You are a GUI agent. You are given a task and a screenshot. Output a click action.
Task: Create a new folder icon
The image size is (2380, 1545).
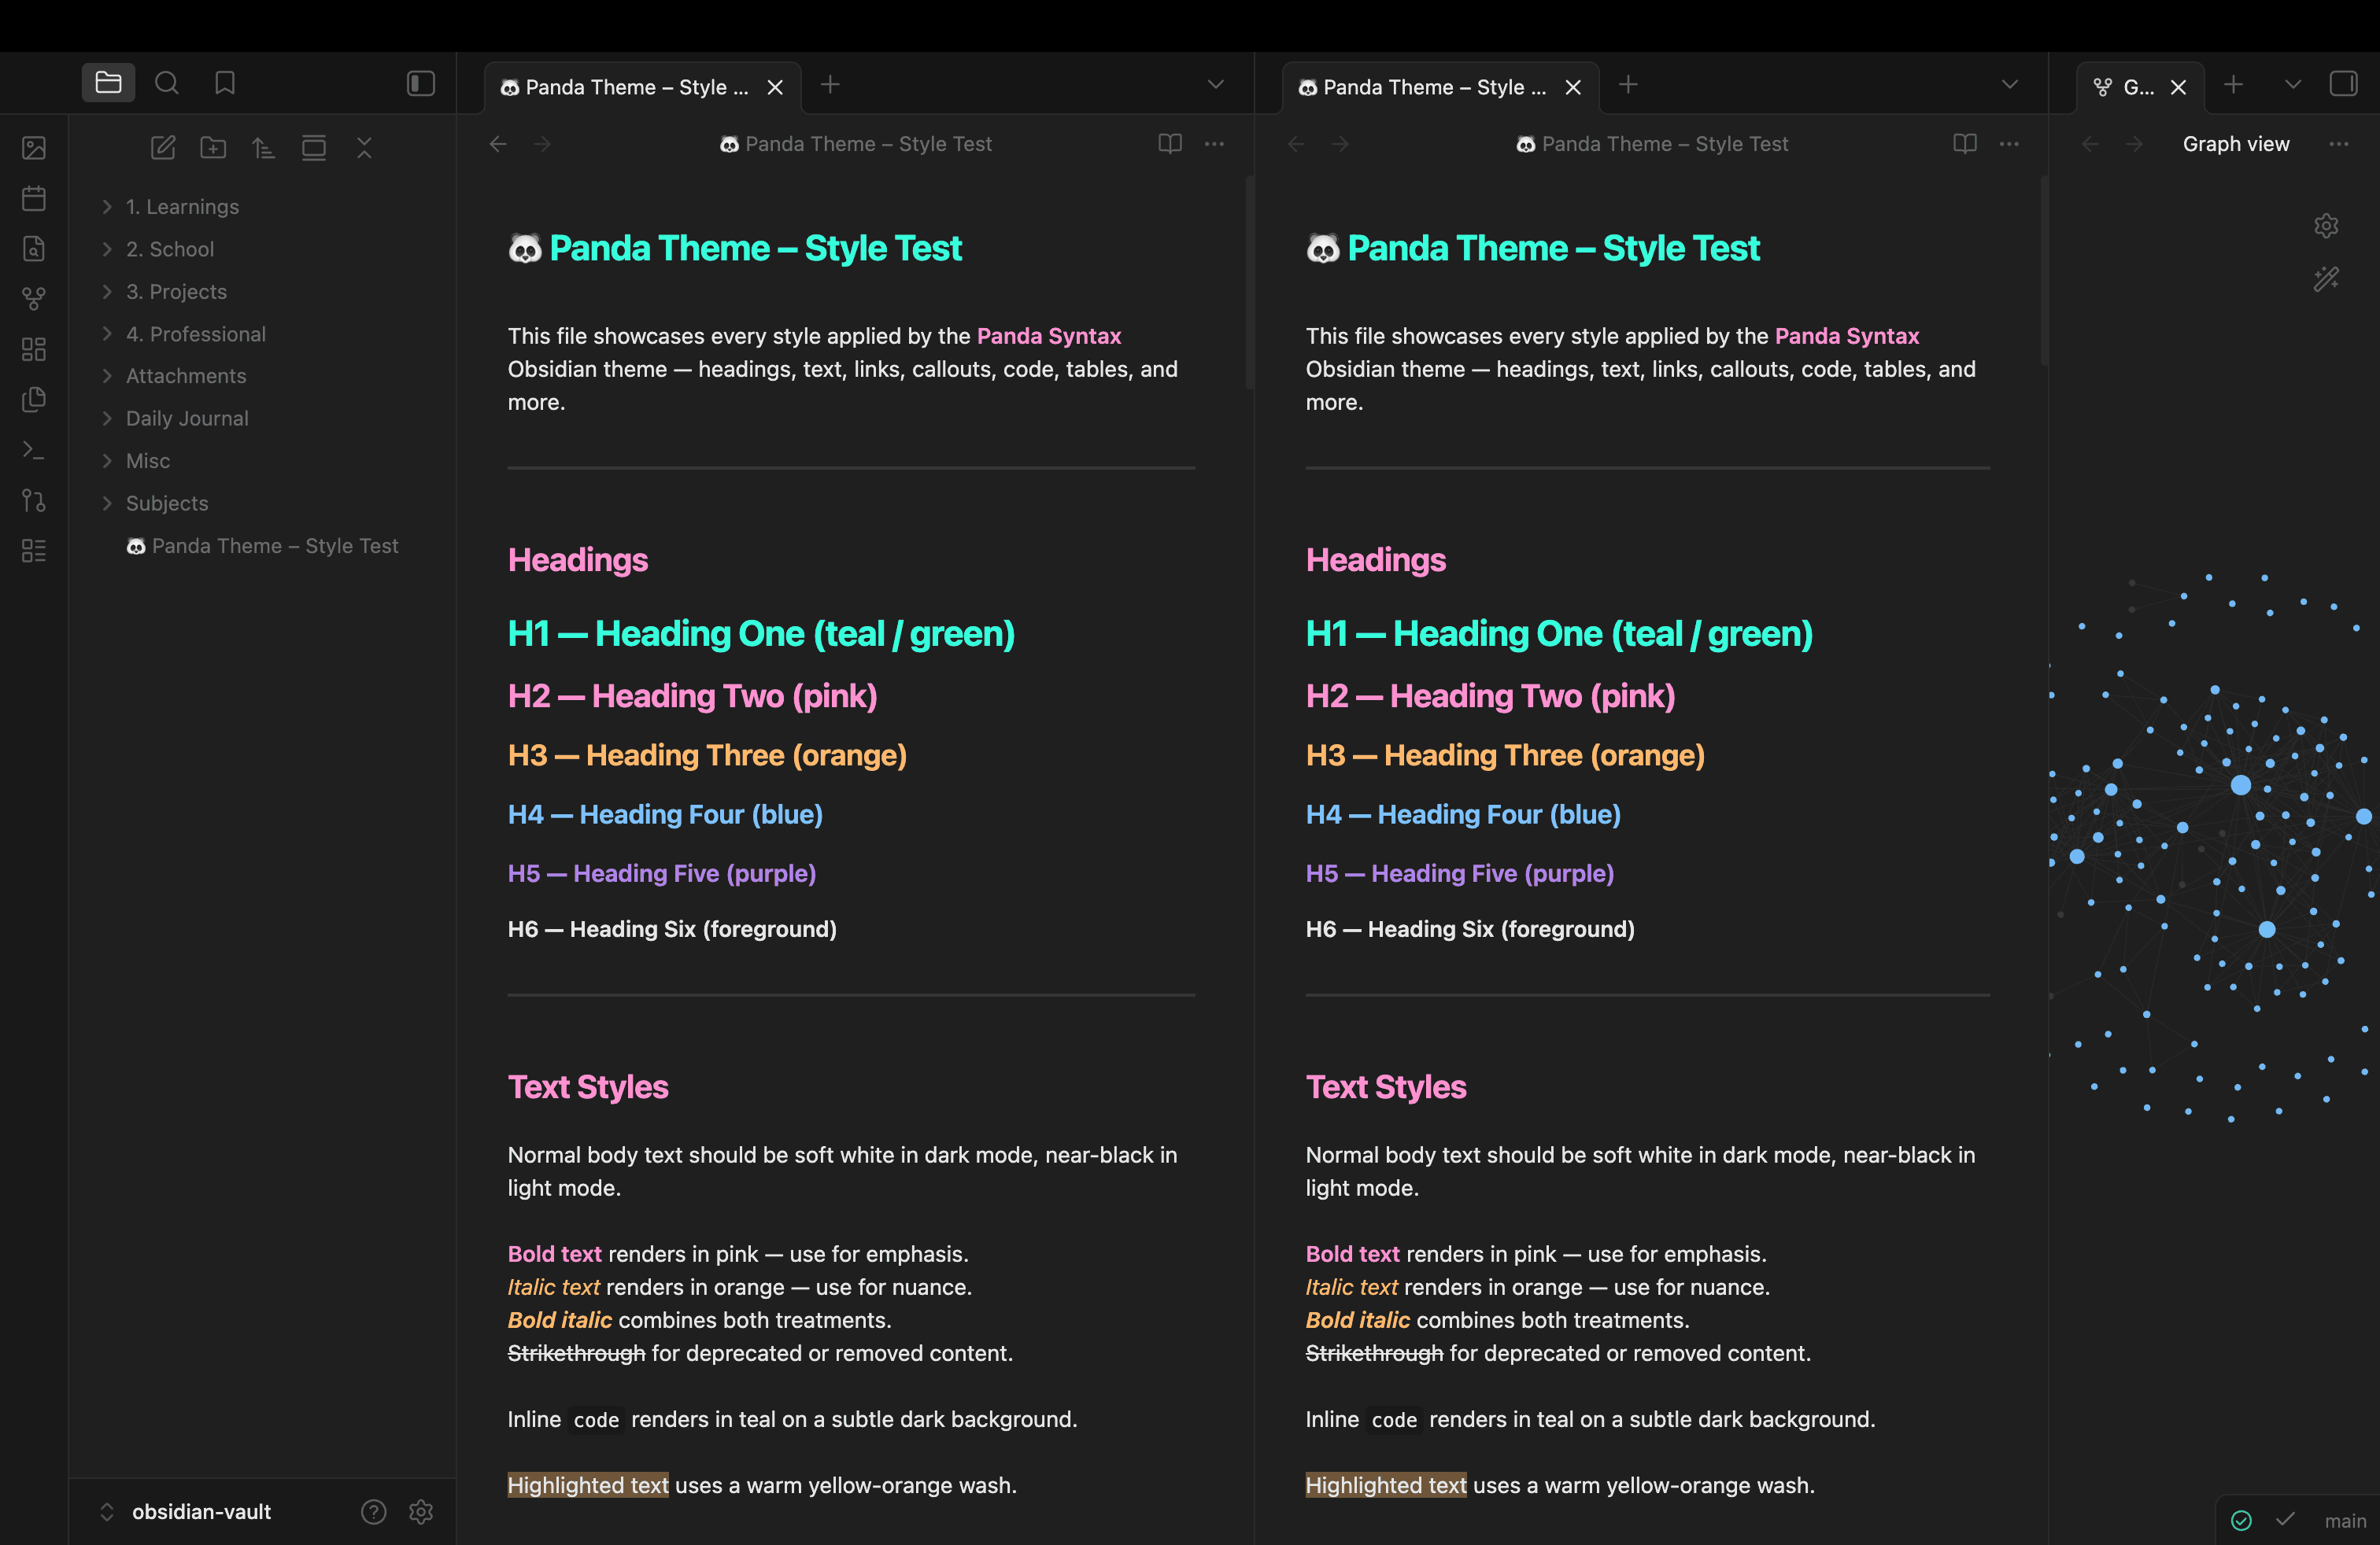coord(213,148)
